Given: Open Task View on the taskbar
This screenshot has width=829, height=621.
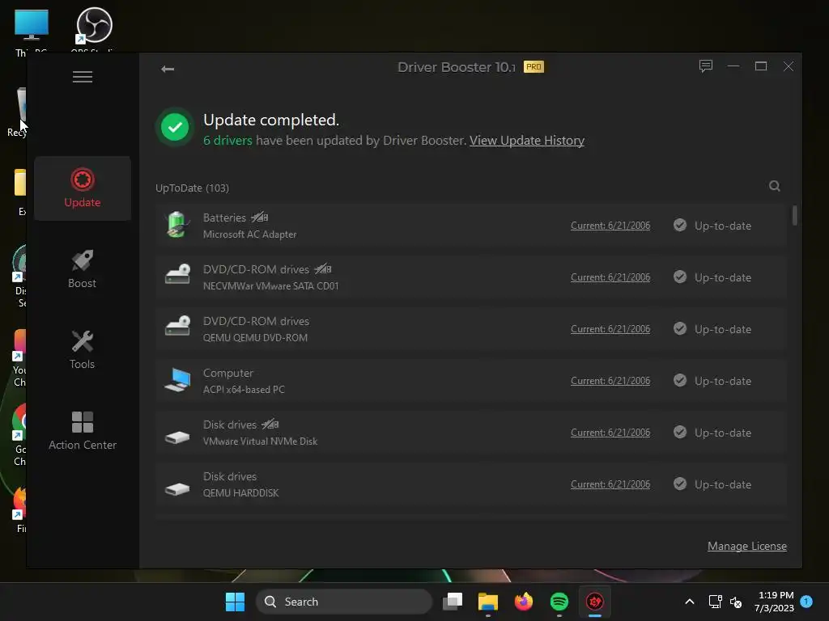Looking at the screenshot, I should click(x=452, y=602).
